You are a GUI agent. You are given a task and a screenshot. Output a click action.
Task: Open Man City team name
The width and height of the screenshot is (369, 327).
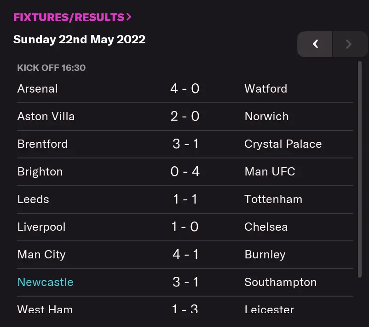pos(41,254)
